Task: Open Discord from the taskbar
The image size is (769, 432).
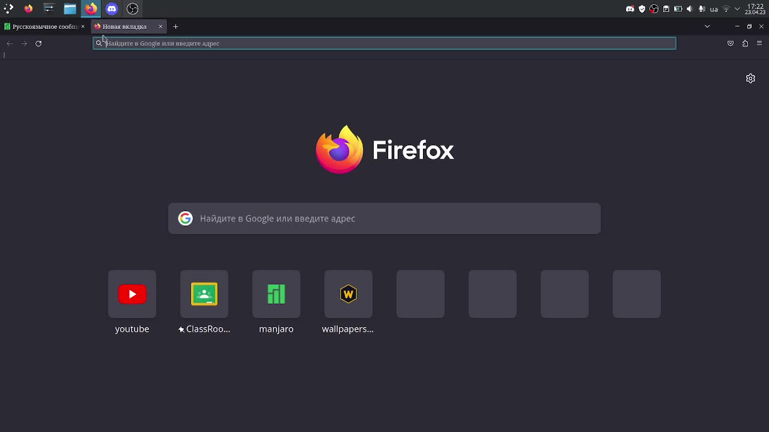Action: [x=112, y=8]
